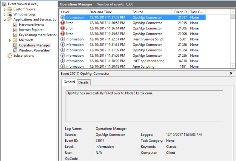Image resolution: width=236 pixels, height=161 pixels.
Task: Click the Internet Explorer log icon
Action: coord(15,30)
